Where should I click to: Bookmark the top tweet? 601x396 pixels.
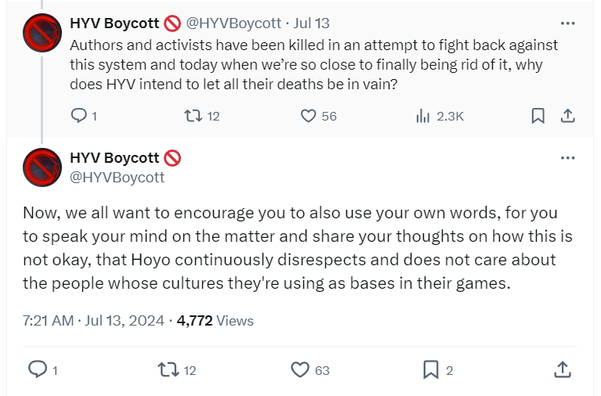click(538, 116)
